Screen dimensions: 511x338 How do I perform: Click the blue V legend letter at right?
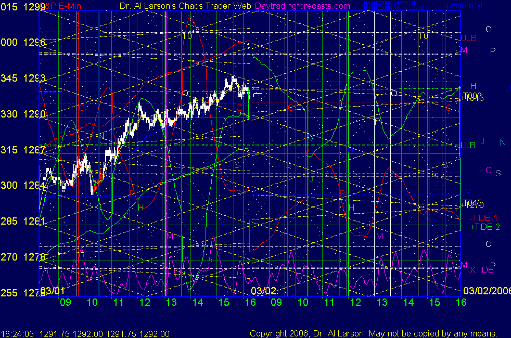(x=468, y=191)
